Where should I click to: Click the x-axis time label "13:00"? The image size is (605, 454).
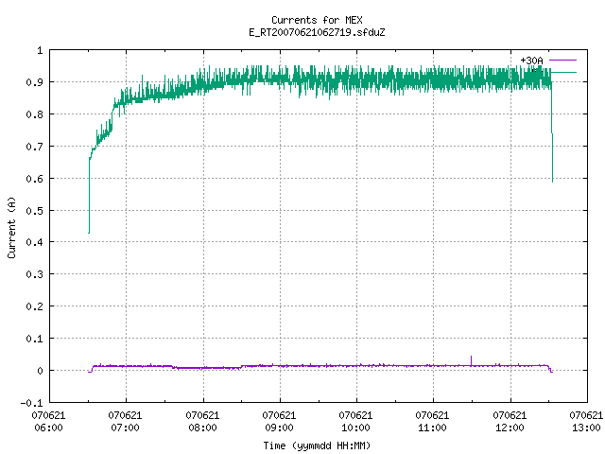pyautogui.click(x=586, y=428)
